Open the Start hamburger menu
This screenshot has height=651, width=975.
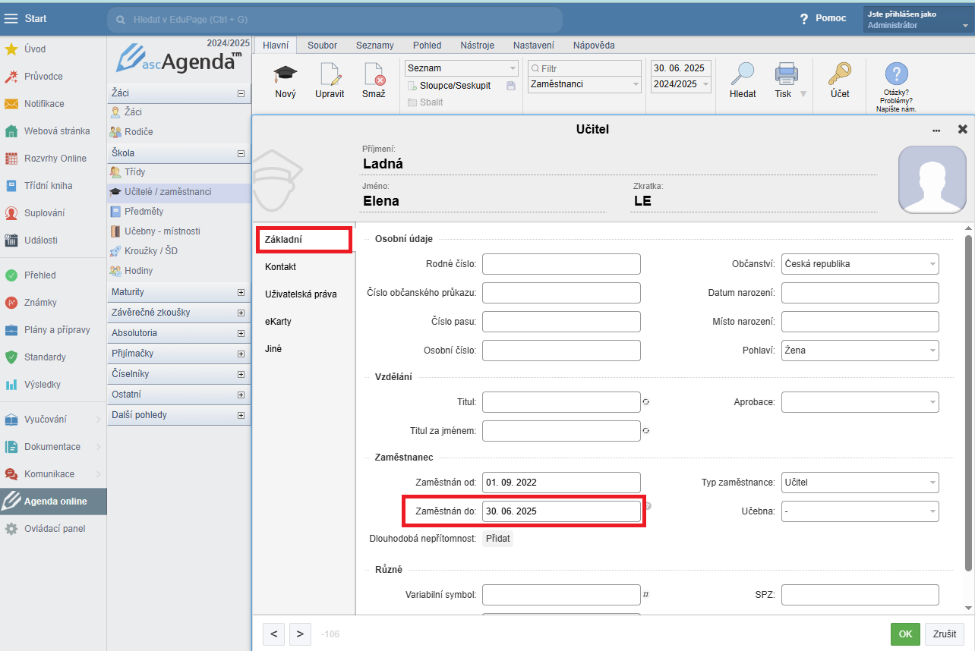tap(11, 18)
